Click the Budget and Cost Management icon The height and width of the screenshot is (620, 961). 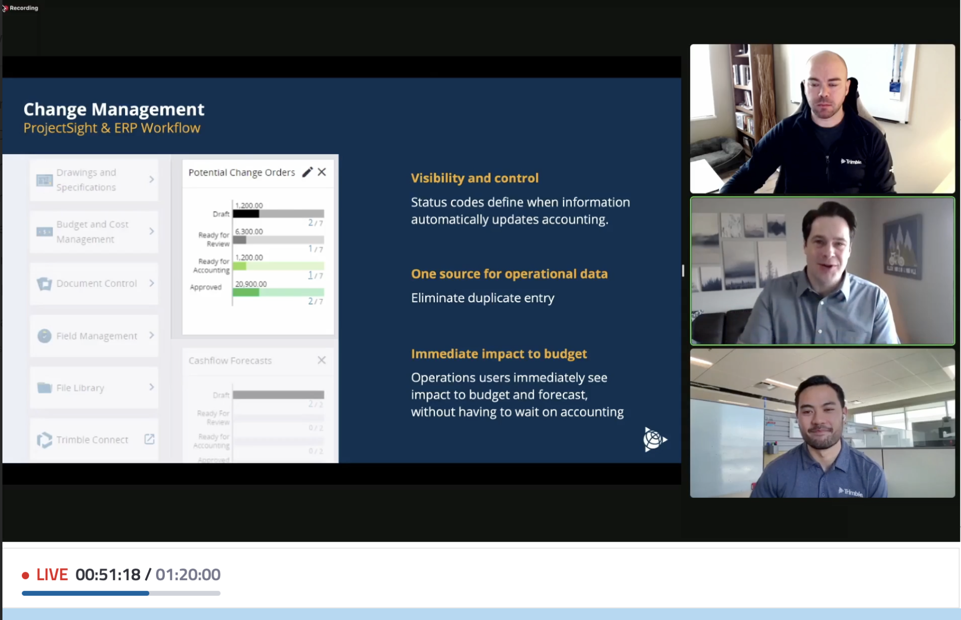click(x=44, y=232)
